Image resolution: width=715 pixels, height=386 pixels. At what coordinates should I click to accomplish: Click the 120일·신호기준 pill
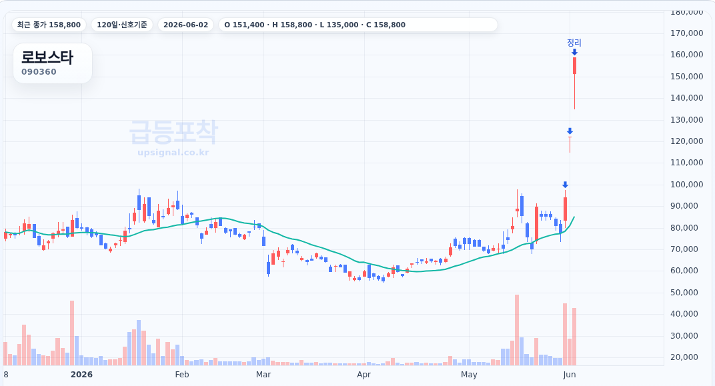pos(122,25)
